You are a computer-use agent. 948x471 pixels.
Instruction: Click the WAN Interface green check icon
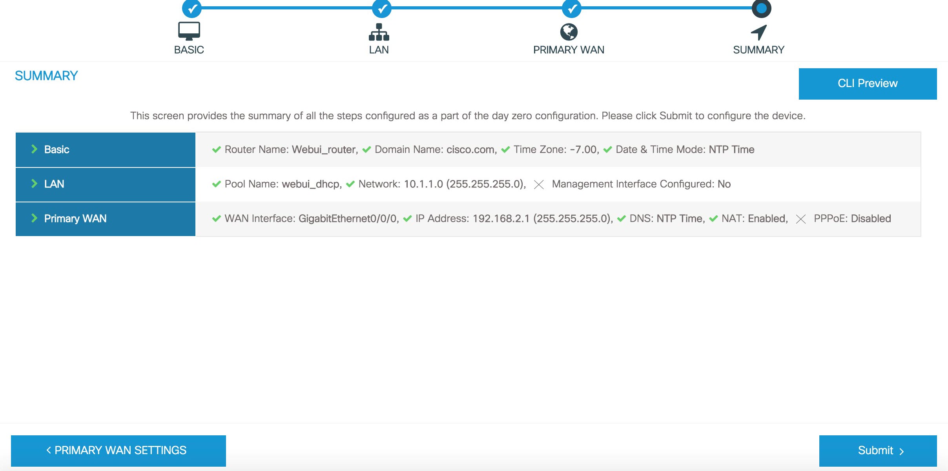[217, 218]
